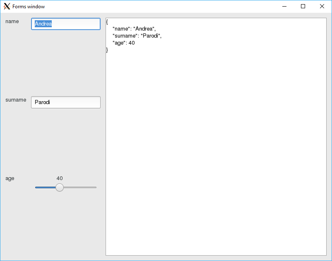Screen dimensions: 332x261
Task: Click inside the JSON output text area
Action: pyautogui.click(x=216, y=137)
